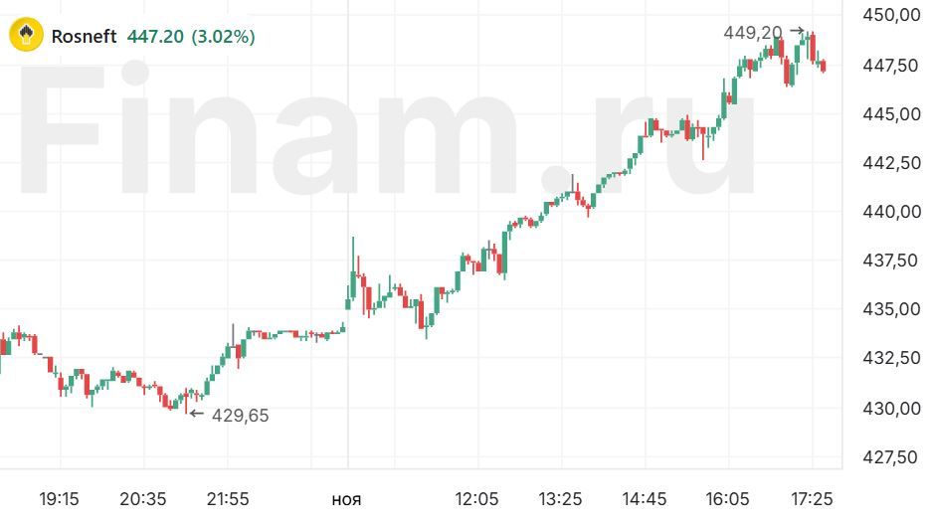Screen dimensions: 933x527
Task: Click the (3.02%) percent change label
Action: pos(225,37)
